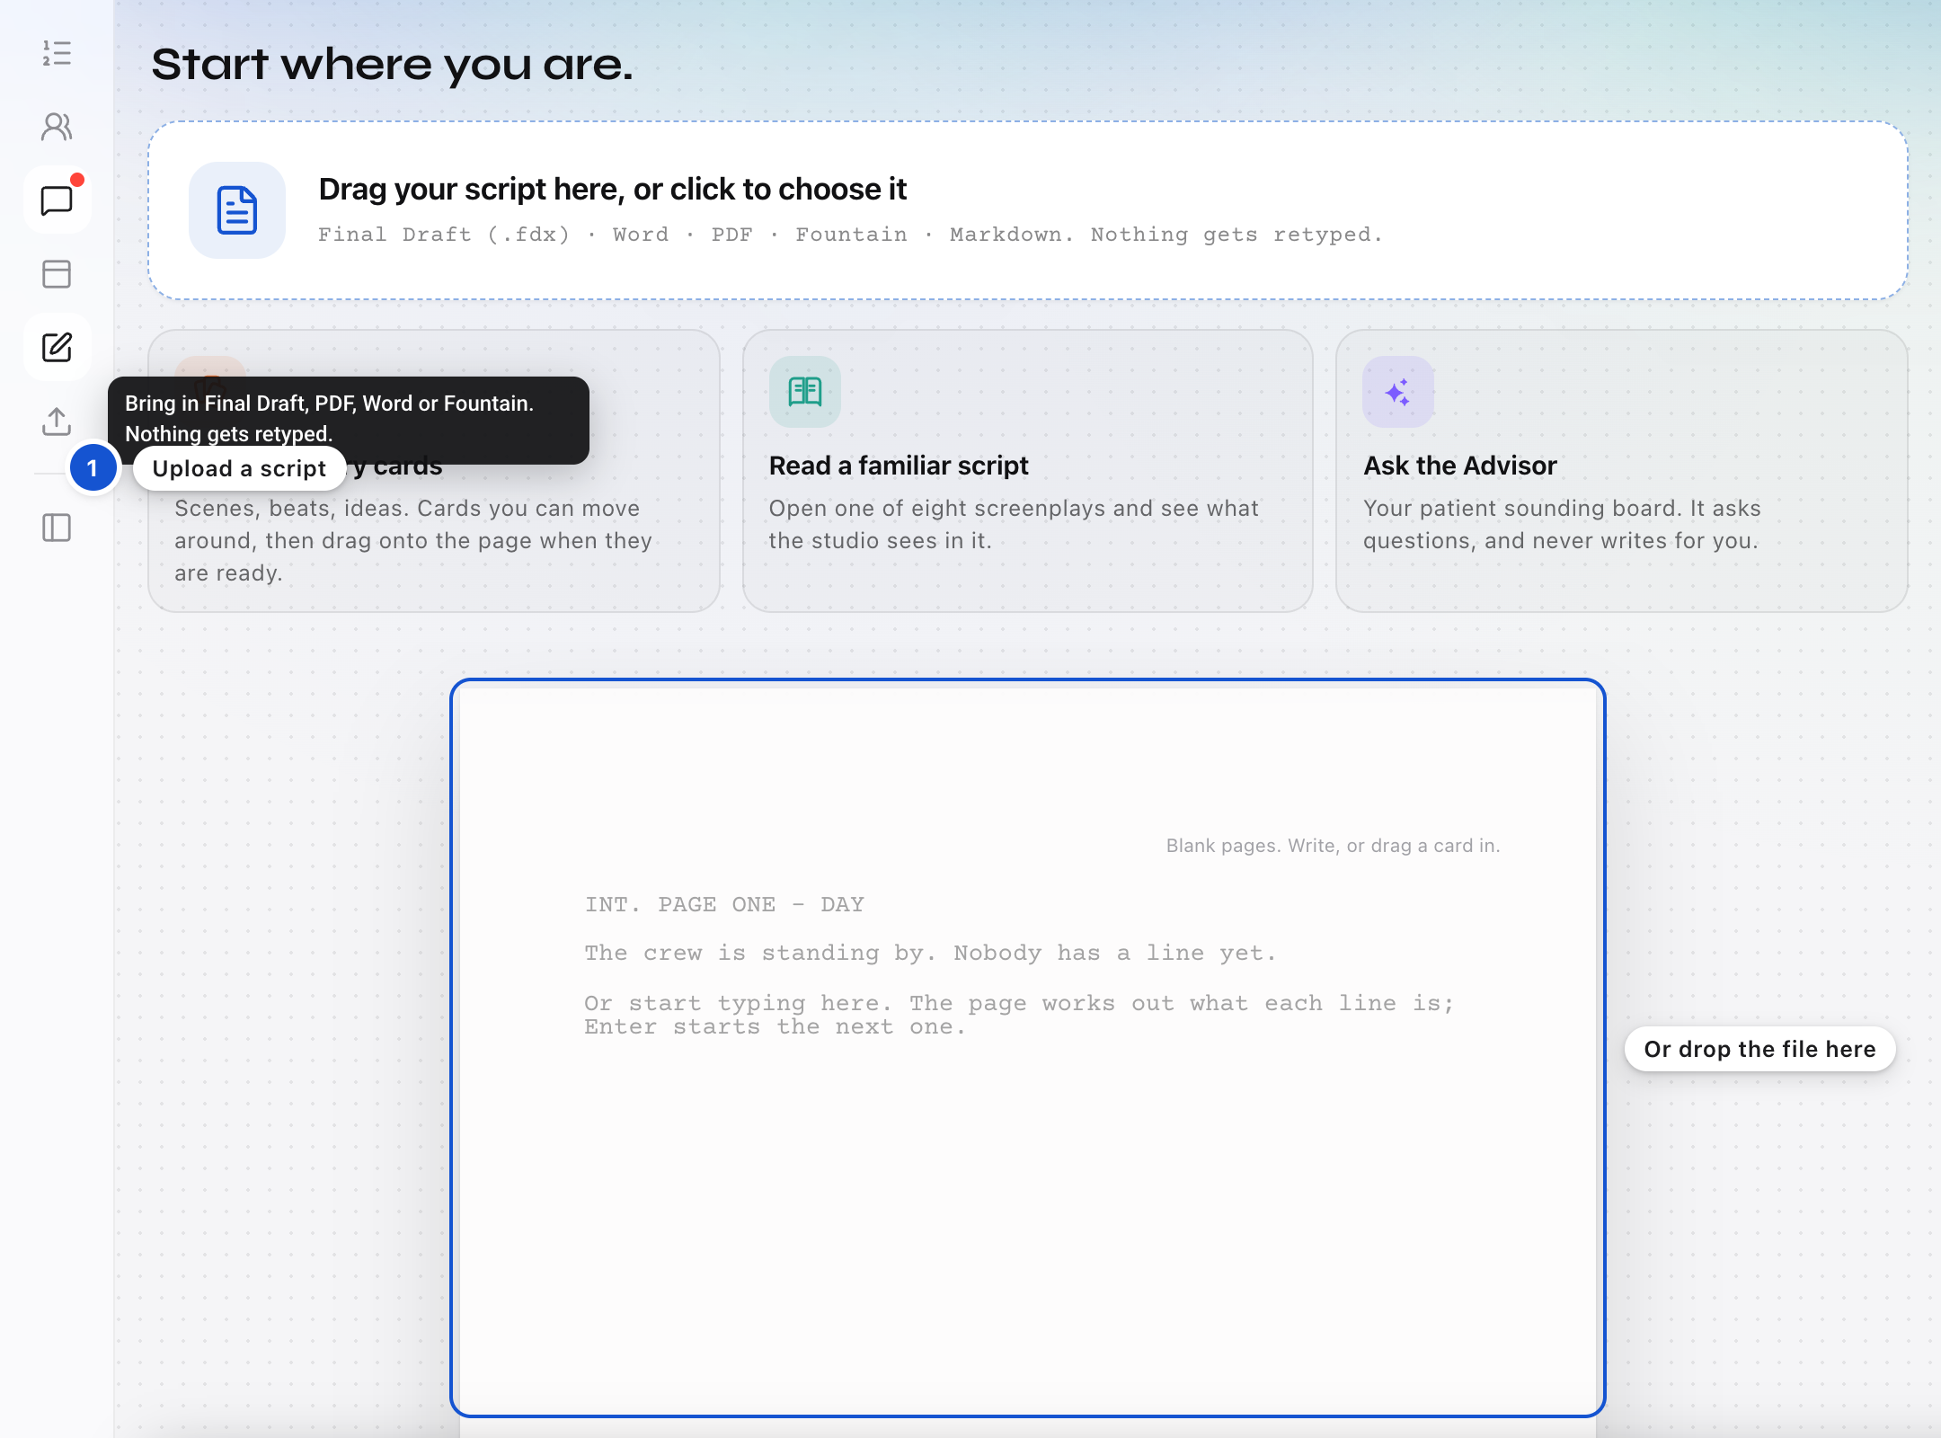Click the 'Start where you are.' heading
1941x1438 pixels.
pyautogui.click(x=392, y=65)
